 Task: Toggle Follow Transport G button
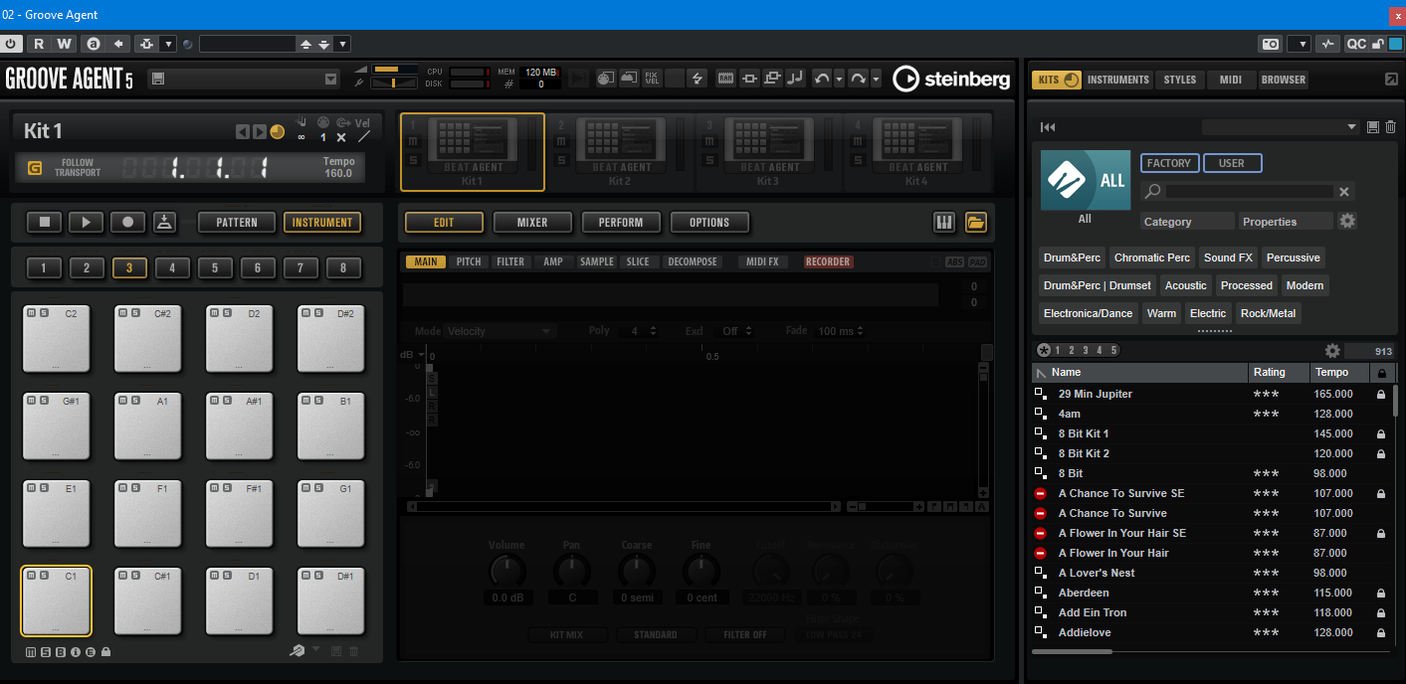(x=36, y=168)
